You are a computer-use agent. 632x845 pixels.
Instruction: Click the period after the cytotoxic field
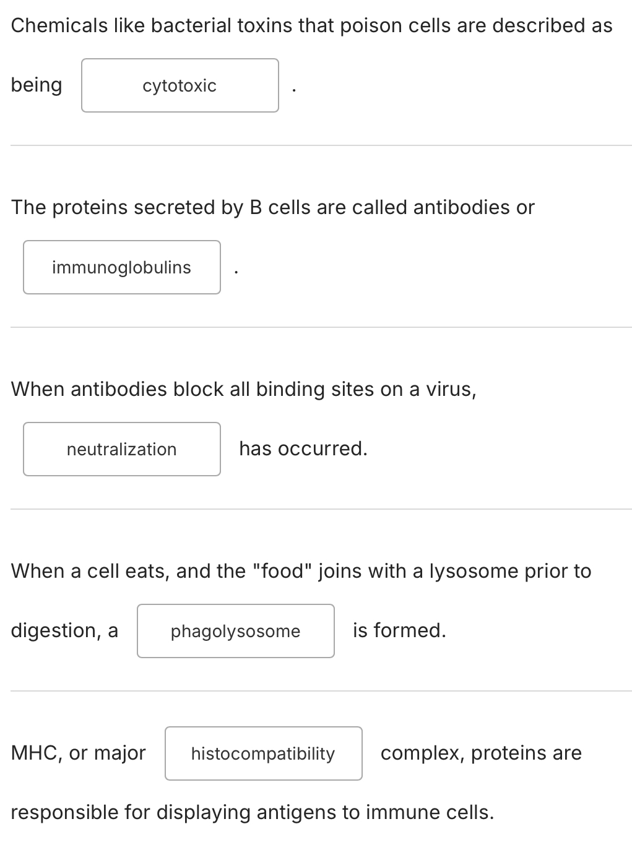294,91
